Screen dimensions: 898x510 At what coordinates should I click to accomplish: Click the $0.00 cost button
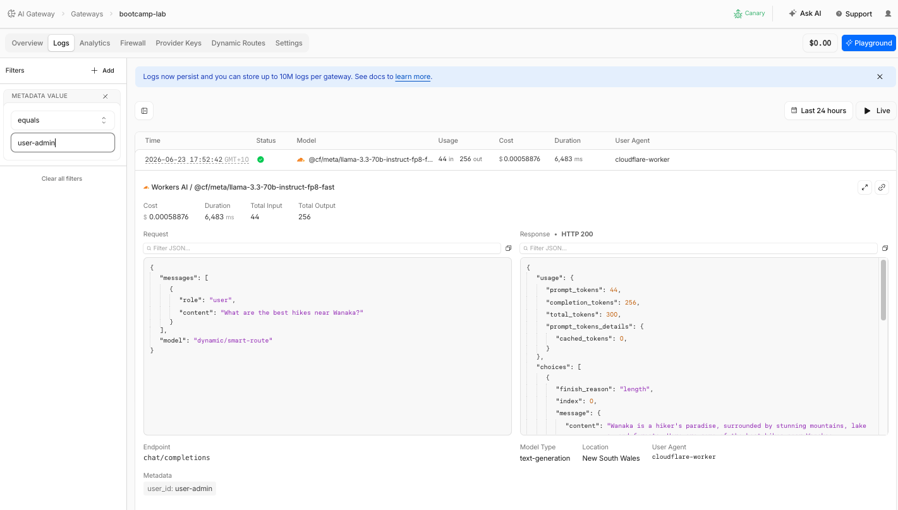click(820, 43)
